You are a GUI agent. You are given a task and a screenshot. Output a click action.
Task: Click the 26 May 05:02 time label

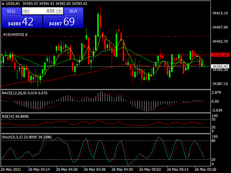150,169
